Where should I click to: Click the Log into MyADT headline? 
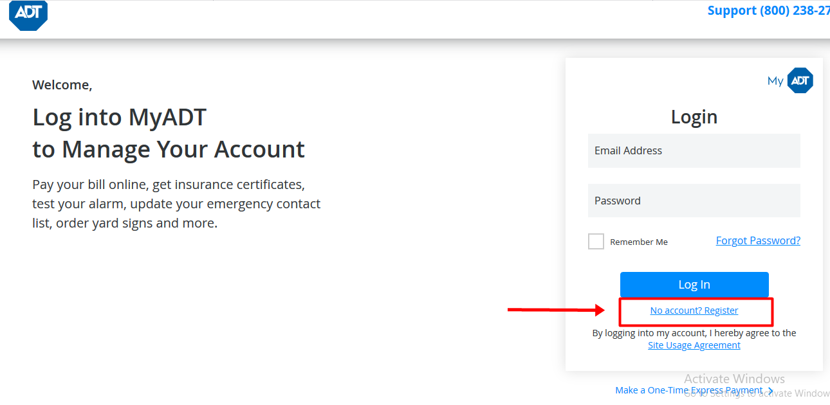(169, 133)
